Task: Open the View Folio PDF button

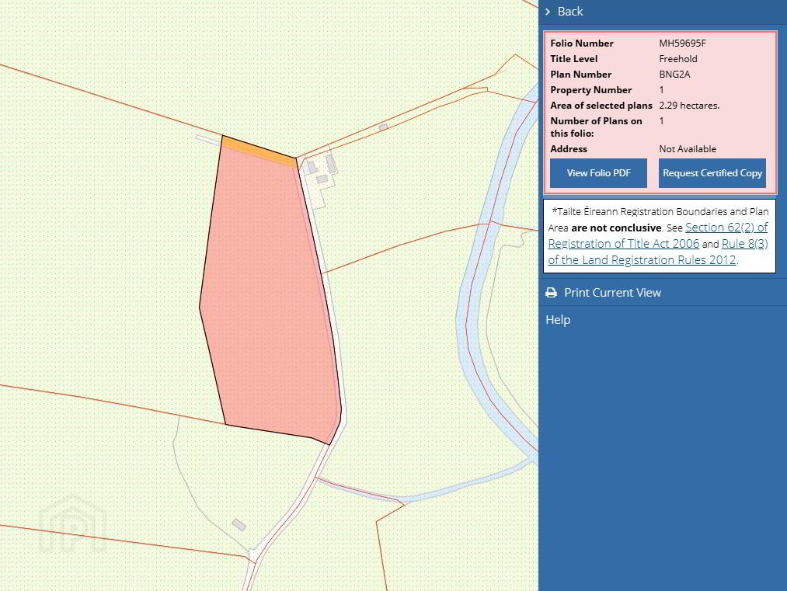Action: [x=598, y=173]
